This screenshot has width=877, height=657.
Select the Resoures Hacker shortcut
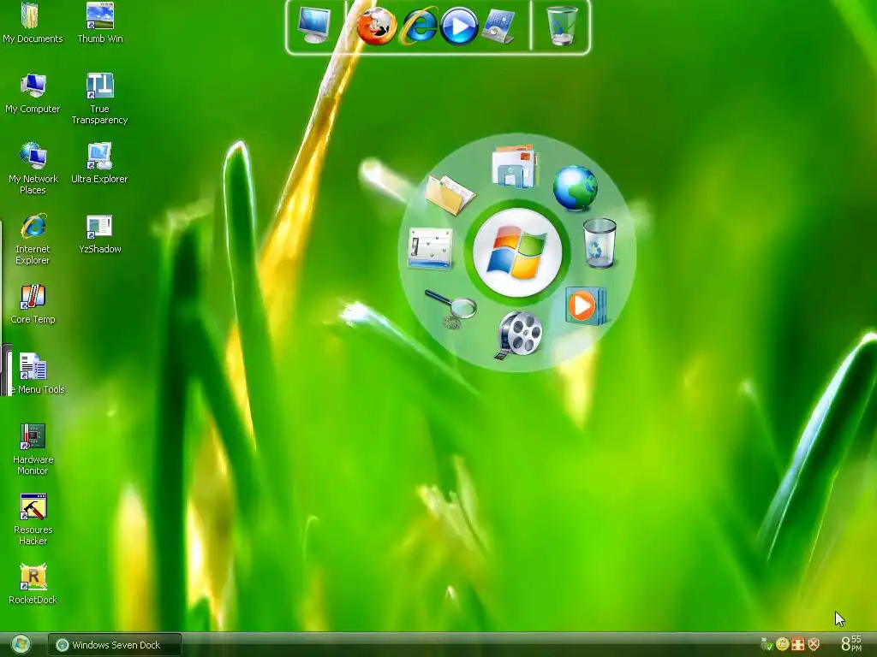tap(33, 519)
